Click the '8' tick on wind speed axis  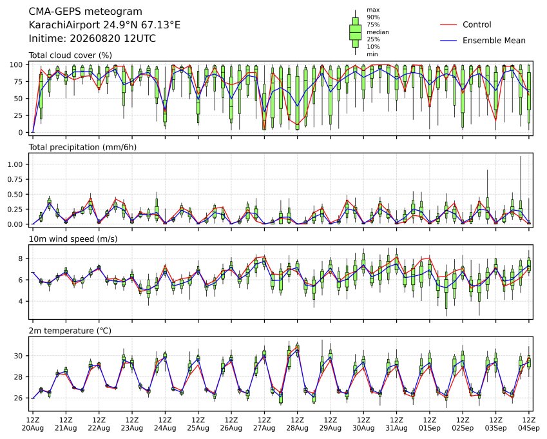21,259
